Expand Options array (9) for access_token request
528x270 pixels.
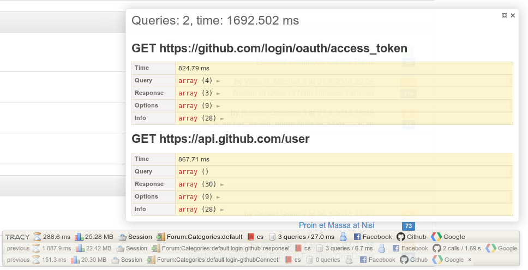point(199,106)
